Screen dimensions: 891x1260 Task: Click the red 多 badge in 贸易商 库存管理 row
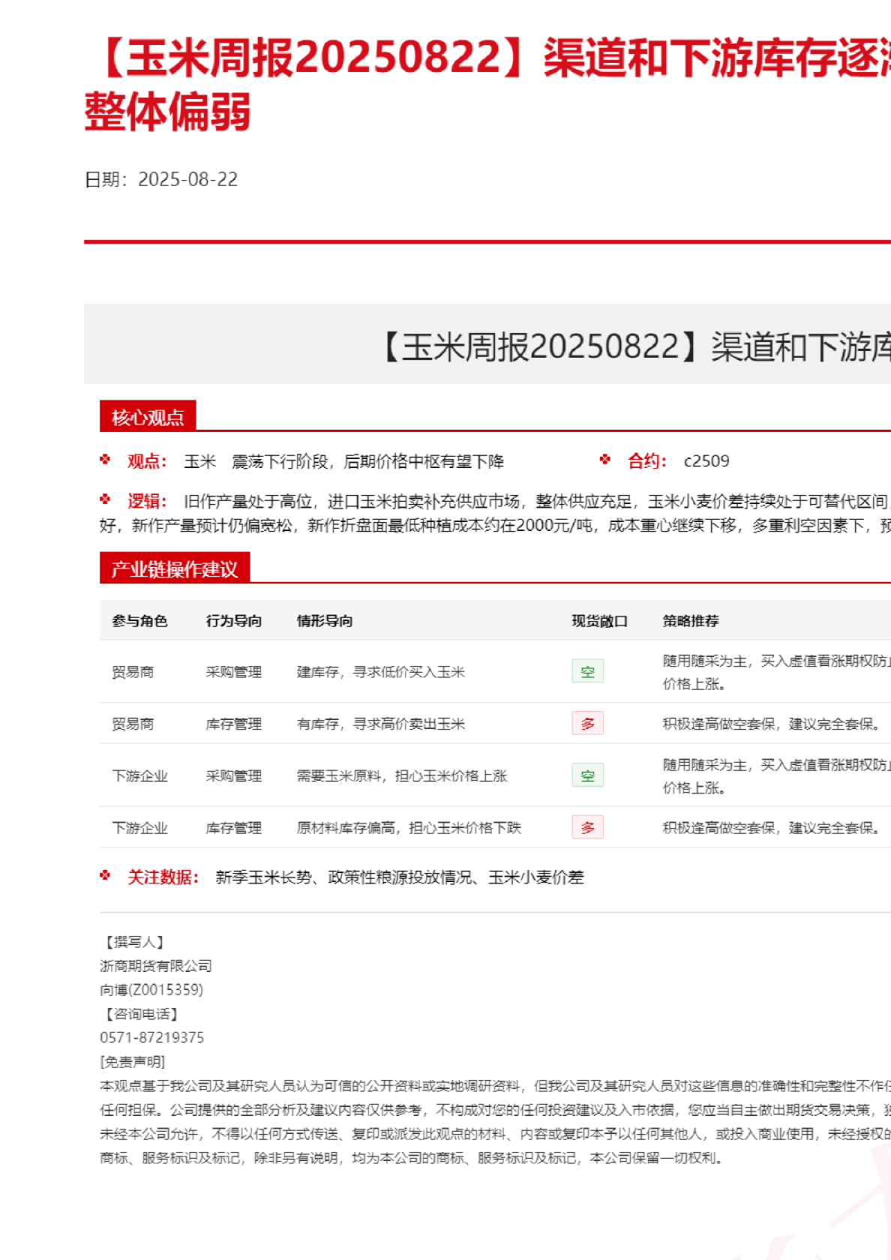[x=587, y=723]
